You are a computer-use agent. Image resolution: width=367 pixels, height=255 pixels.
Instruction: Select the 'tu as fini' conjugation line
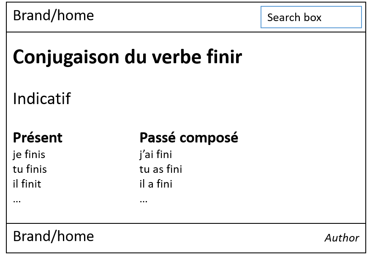click(161, 169)
